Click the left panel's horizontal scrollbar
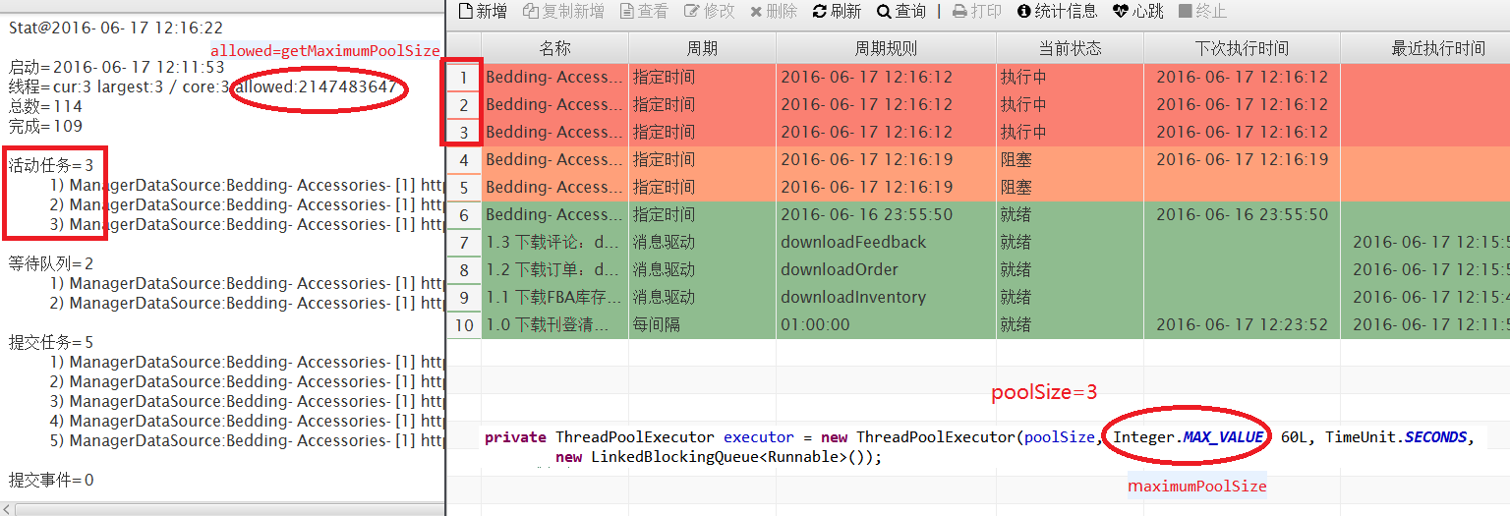The image size is (1510, 516). (221, 508)
